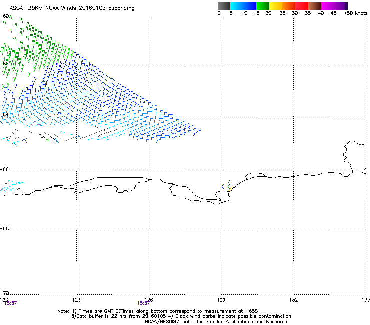Click the cyan wind barbs below the -66 latitude label

(12, 186)
